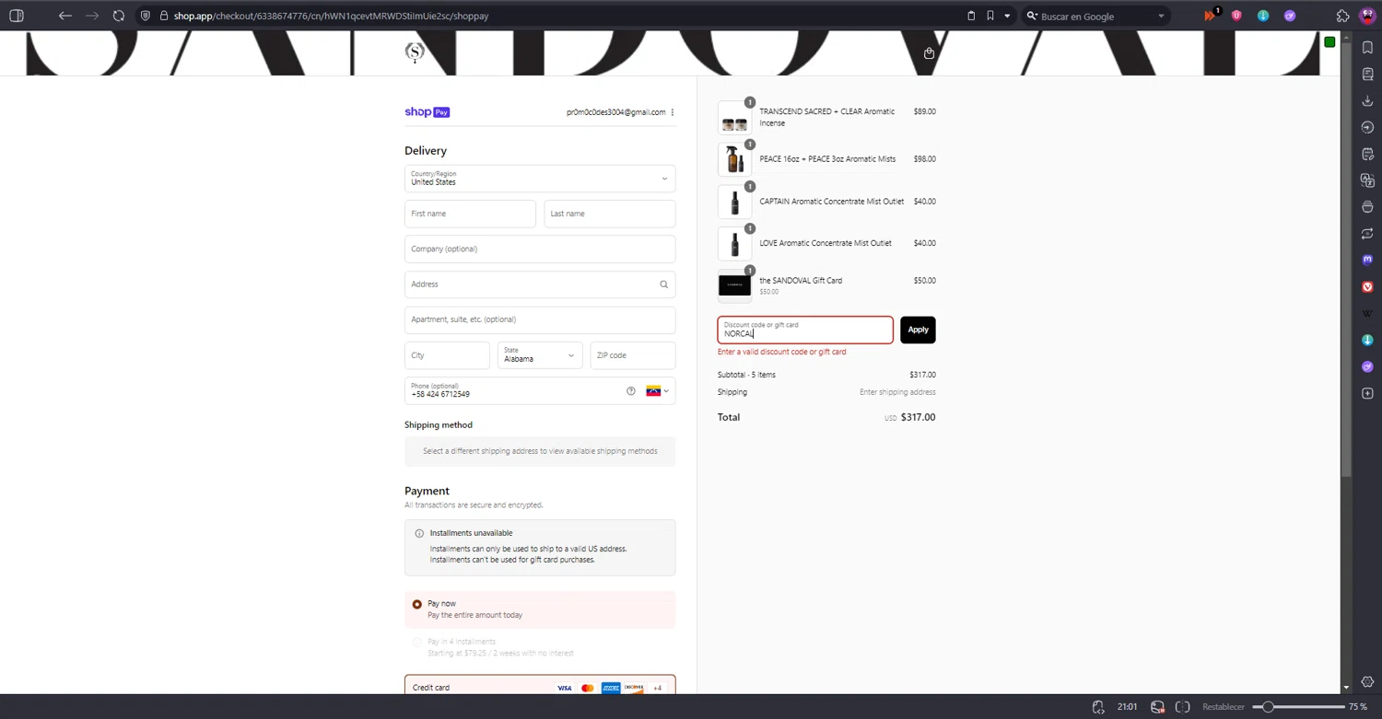The width and height of the screenshot is (1382, 719).
Task: Open the orange double-arrow extension with badge
Action: pos(1211,16)
